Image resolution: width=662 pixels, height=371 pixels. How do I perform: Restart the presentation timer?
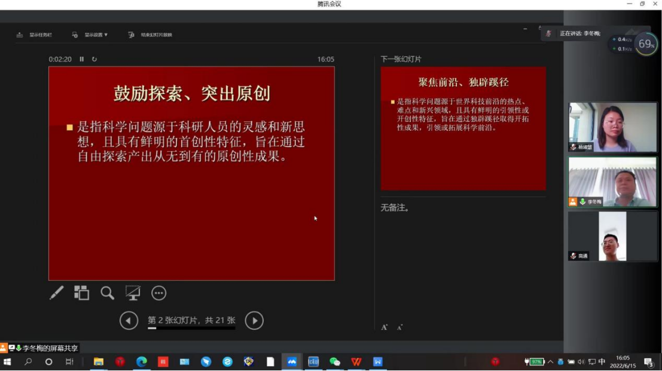tap(94, 59)
